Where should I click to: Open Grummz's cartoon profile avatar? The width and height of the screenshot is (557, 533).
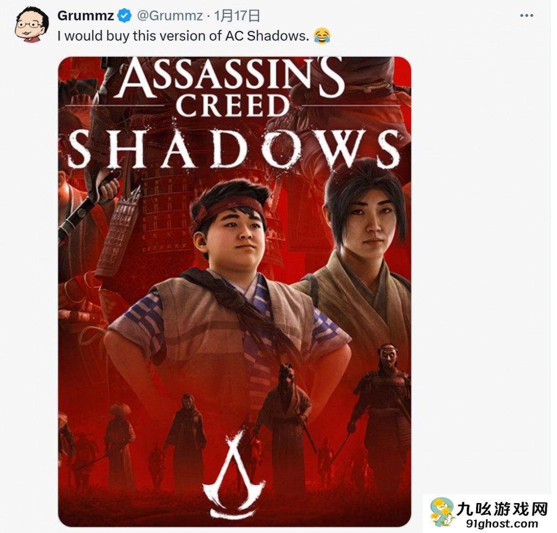point(31,24)
